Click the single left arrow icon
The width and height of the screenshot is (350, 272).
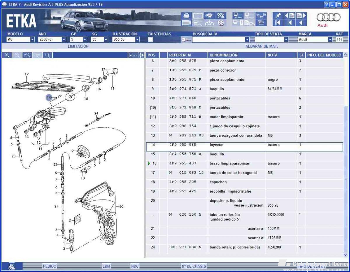(301, 23)
